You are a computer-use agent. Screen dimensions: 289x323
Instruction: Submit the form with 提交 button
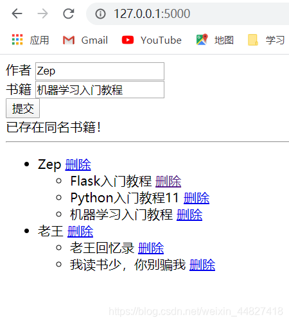pos(22,109)
